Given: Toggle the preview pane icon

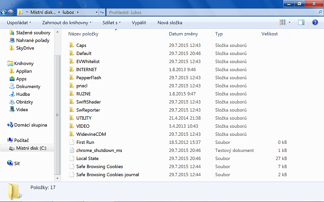Looking at the screenshot, I should pyautogui.click(x=301, y=23).
